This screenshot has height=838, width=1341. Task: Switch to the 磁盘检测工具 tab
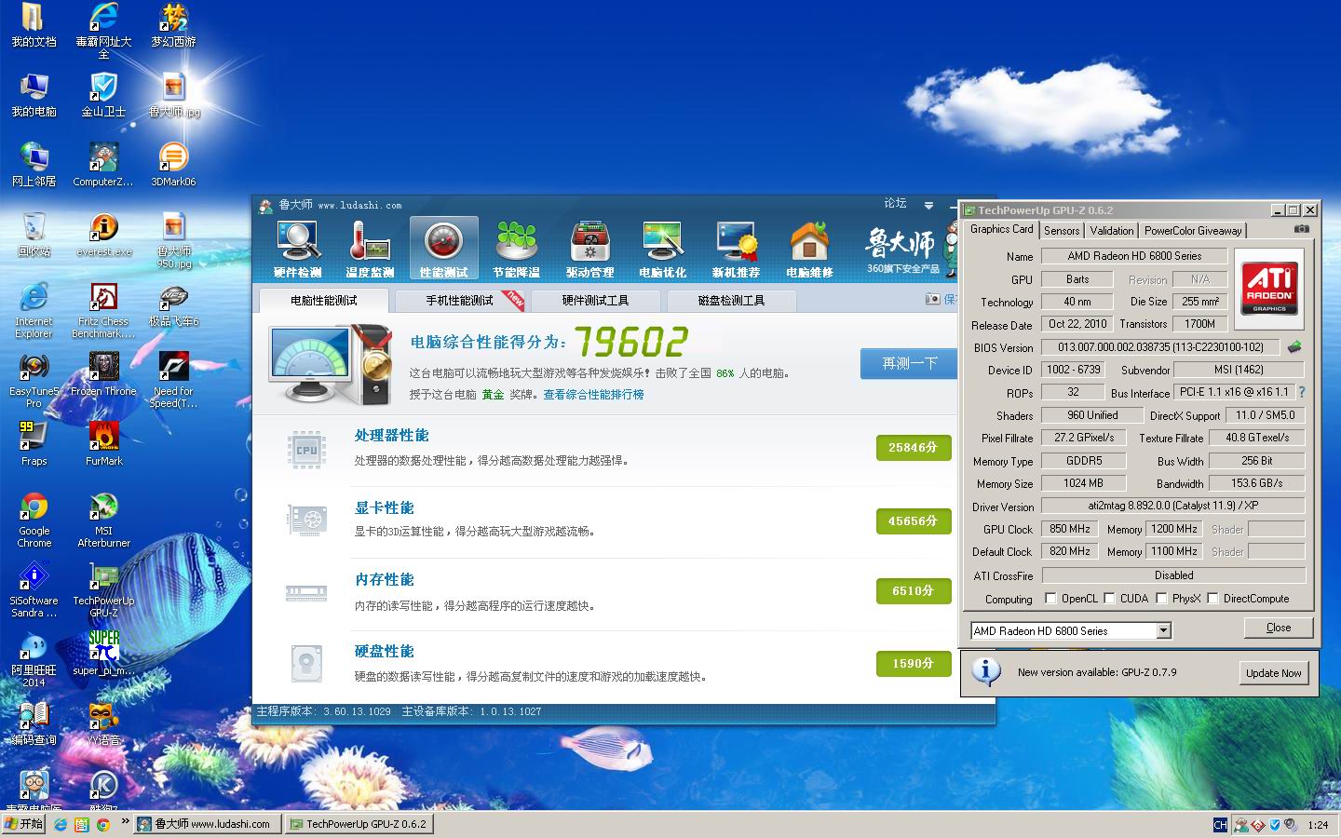coord(731,301)
